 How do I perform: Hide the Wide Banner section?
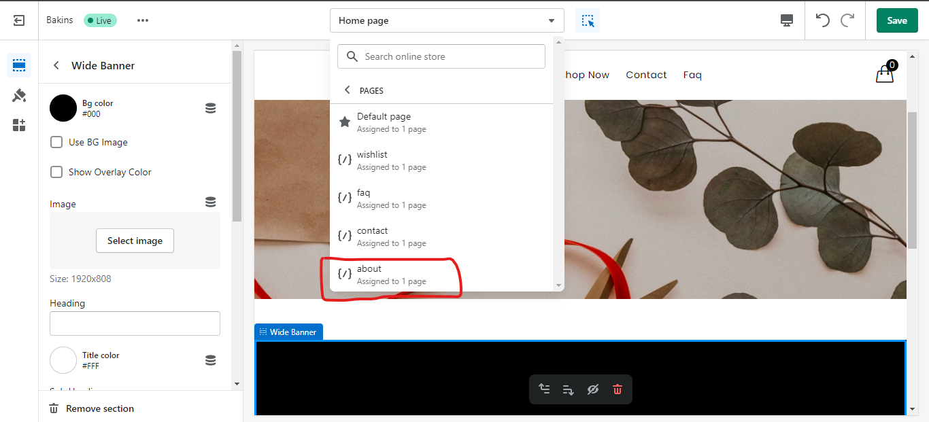pyautogui.click(x=593, y=389)
